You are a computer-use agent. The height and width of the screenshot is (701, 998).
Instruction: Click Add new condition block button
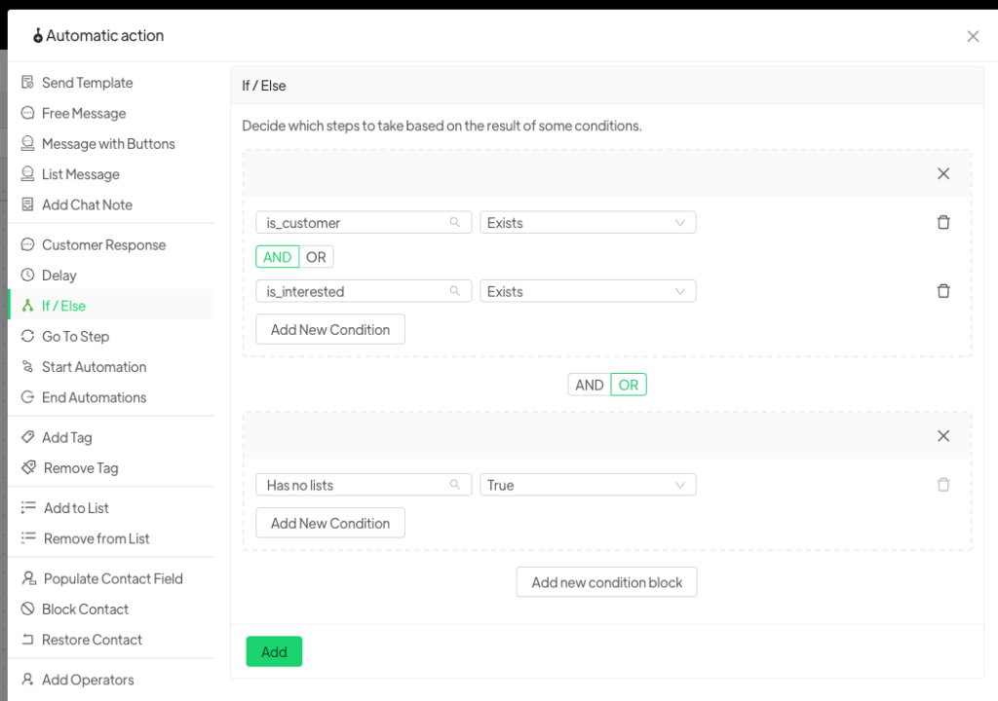click(x=606, y=582)
